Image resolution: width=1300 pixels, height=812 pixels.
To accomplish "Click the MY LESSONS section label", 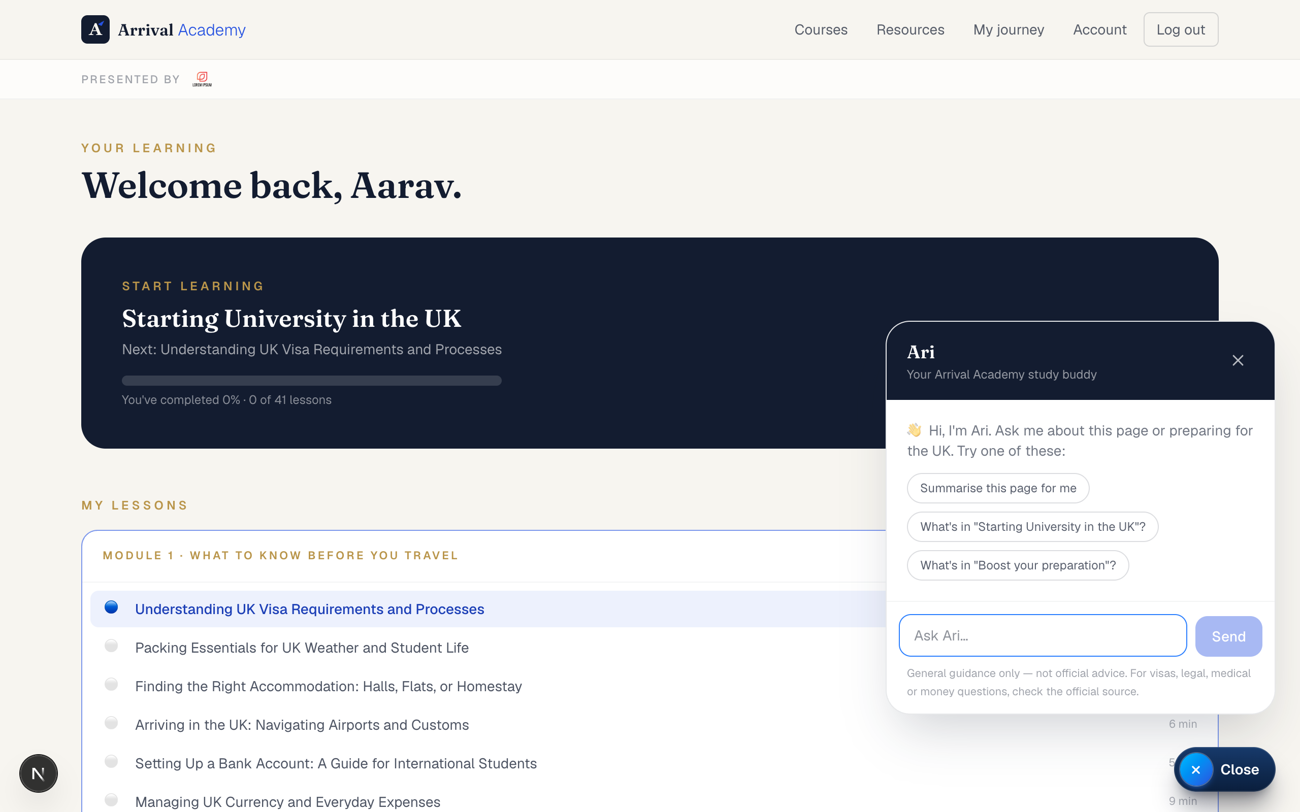I will click(134, 505).
